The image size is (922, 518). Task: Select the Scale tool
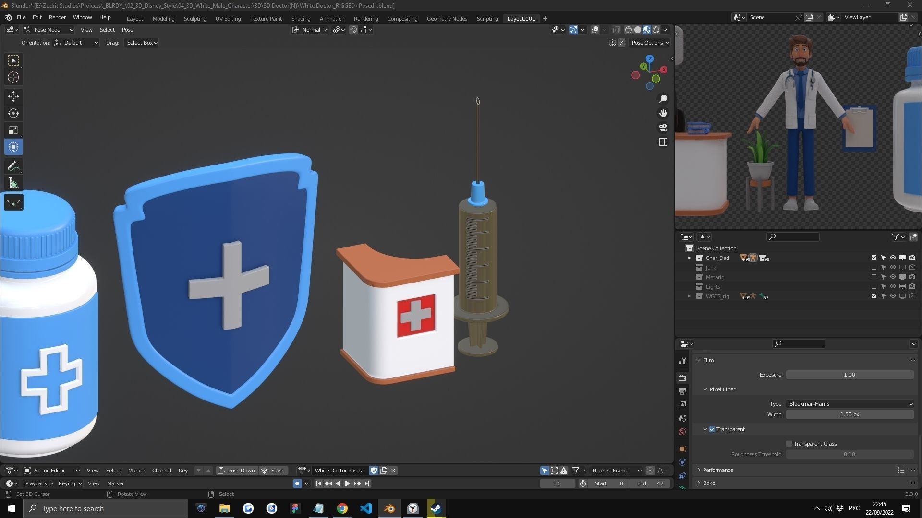13,130
